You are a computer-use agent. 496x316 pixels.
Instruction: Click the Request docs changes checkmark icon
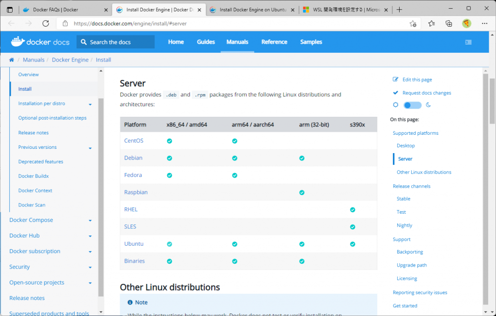395,93
